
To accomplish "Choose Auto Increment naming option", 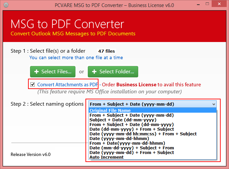I will tap(153, 157).
